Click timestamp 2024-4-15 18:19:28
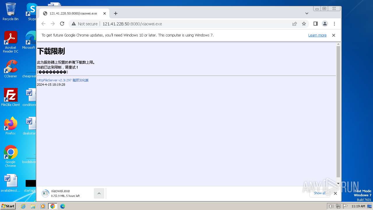 [x=51, y=85]
